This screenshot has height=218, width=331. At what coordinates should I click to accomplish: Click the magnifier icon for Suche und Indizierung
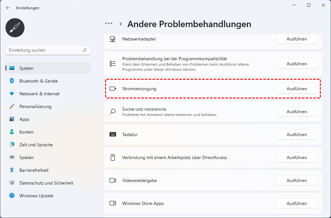coord(113,112)
